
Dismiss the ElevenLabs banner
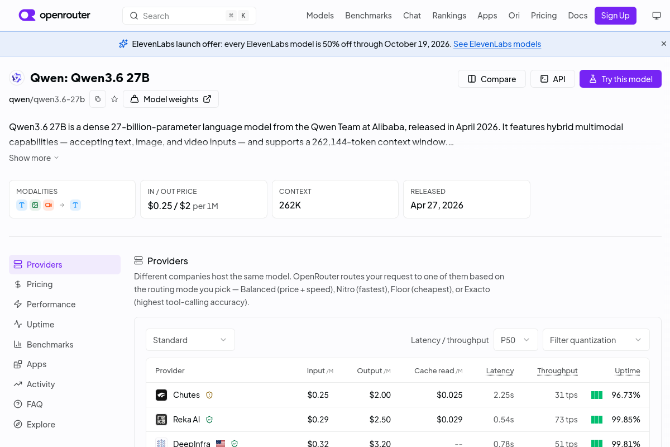pos(664,44)
